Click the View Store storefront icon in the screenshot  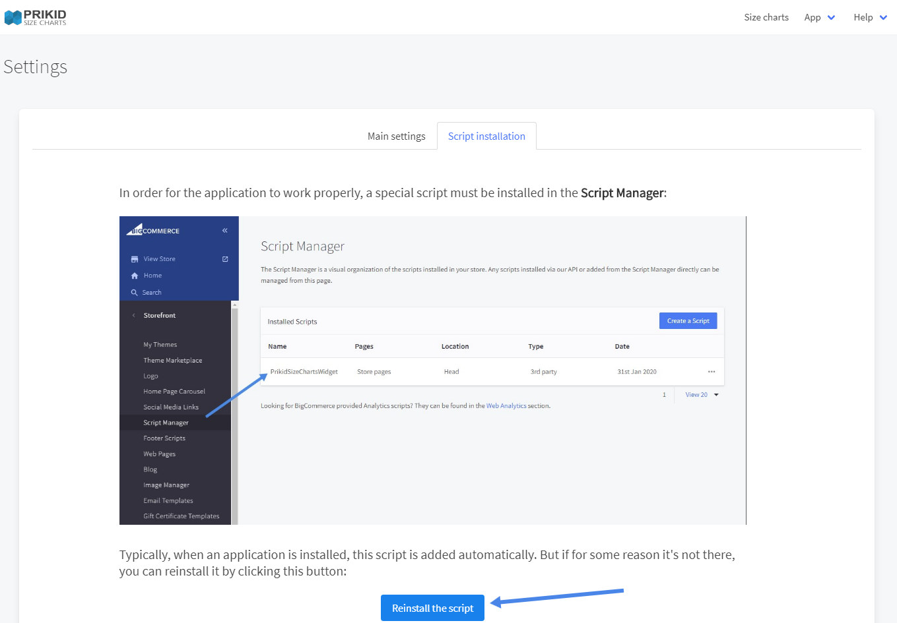point(135,259)
